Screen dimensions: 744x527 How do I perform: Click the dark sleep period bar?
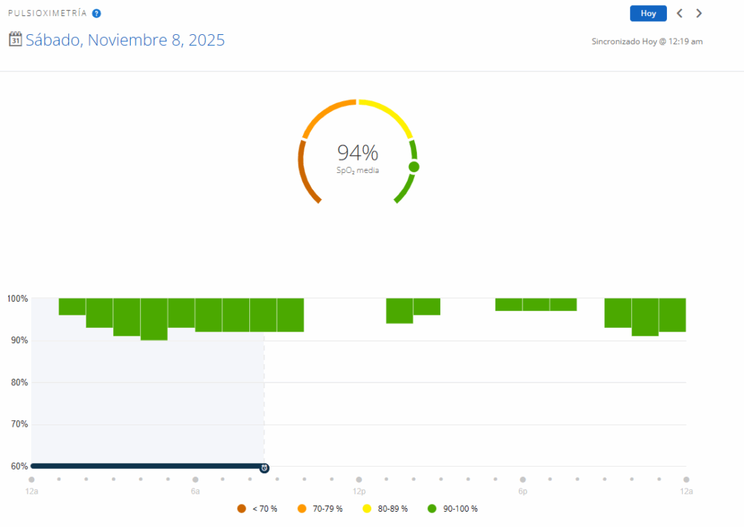click(x=145, y=466)
